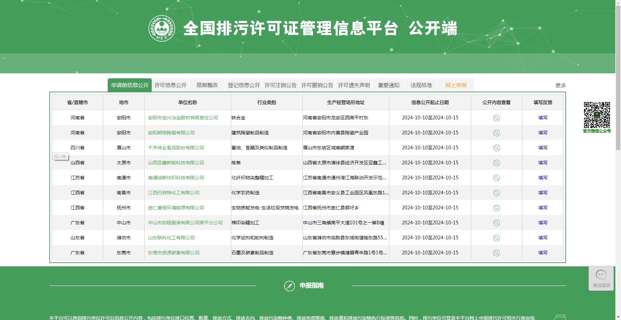The image size is (621, 320).
Task: Click the 单位名称 column header
Action: [x=188, y=102]
